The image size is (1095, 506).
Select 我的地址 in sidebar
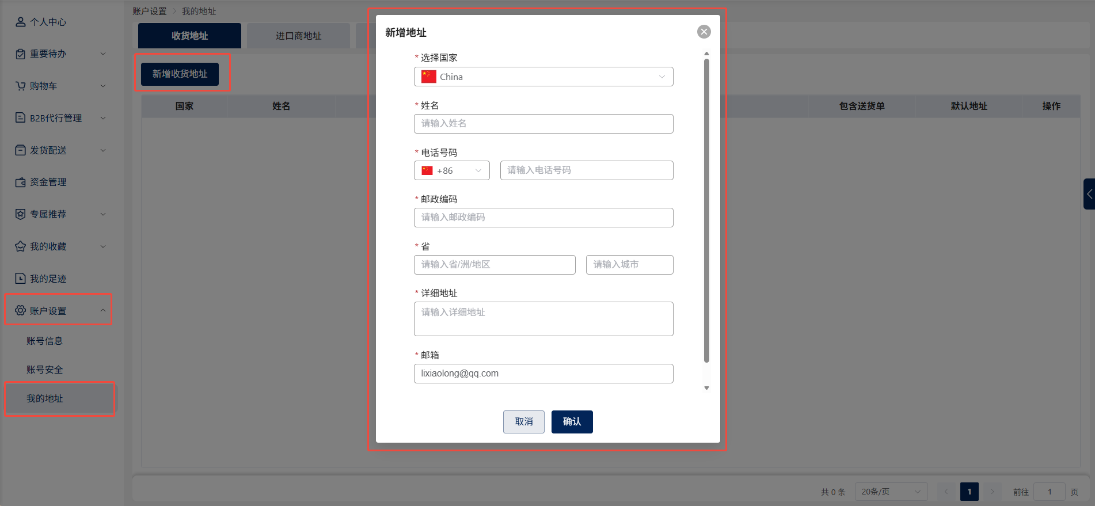60,398
